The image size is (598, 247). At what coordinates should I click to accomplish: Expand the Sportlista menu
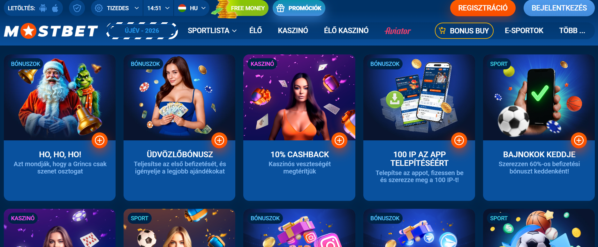pyautogui.click(x=212, y=31)
